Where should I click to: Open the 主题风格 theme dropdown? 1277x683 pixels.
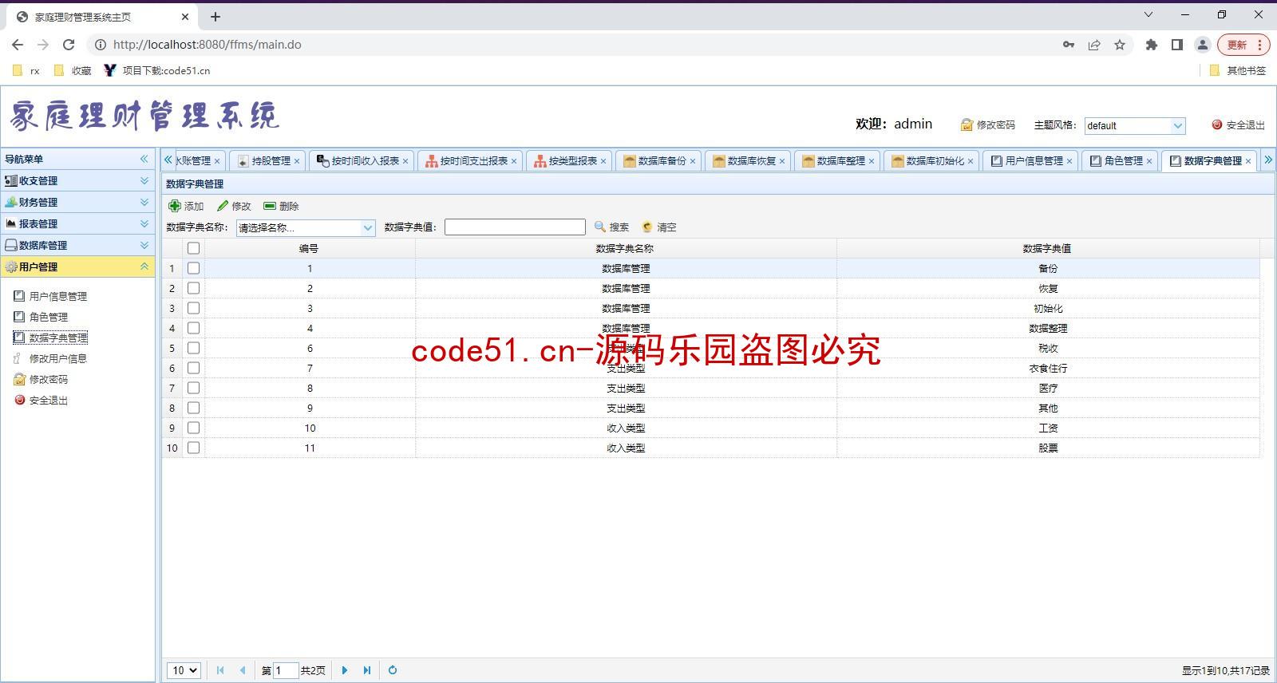[x=1177, y=125]
